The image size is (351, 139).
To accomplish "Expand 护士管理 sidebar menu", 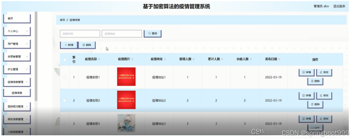I will 17,69.
